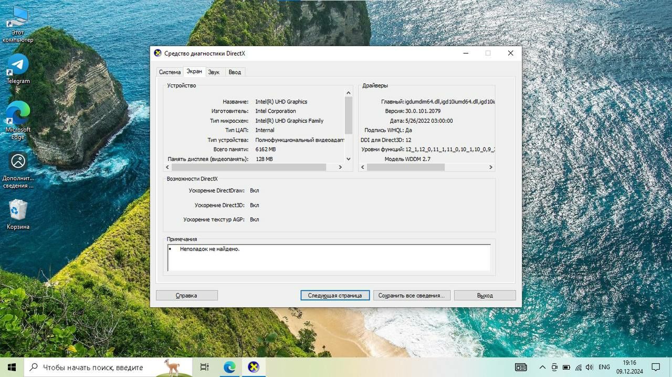This screenshot has width=672, height=377.
Task: Select Intel(R) UHD Graphics Family chip value
Action: coord(289,121)
